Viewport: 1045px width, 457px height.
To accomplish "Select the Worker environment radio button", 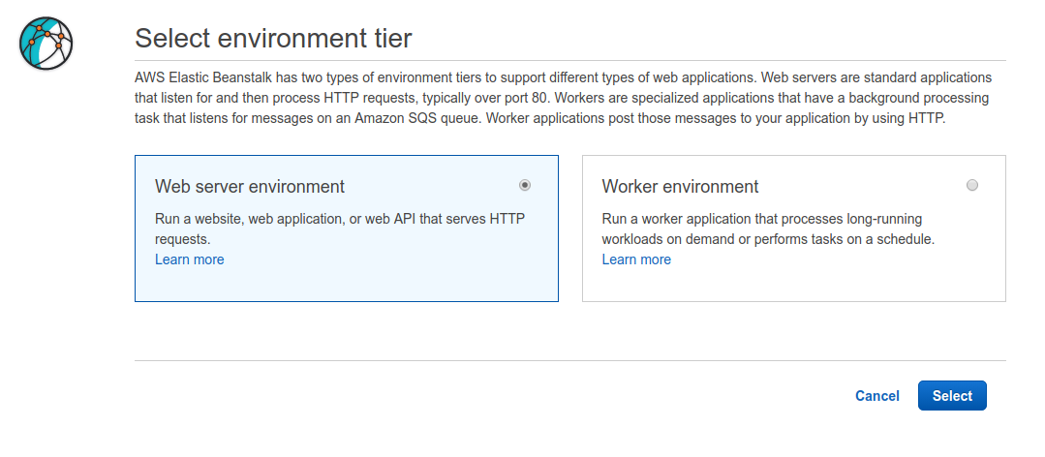I will click(x=971, y=185).
